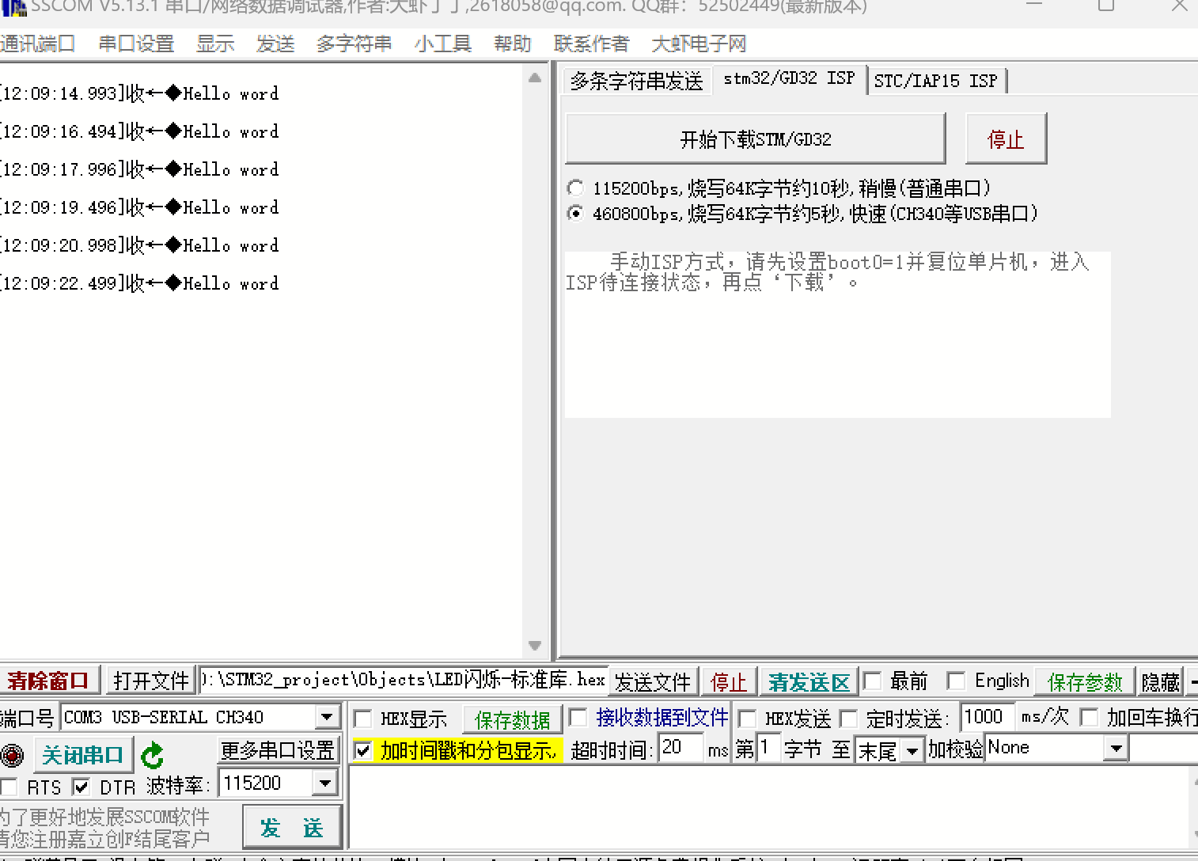Screen dimensions: 1198x861
Task: Click the 关闭串口 button
Action: pyautogui.click(x=82, y=755)
